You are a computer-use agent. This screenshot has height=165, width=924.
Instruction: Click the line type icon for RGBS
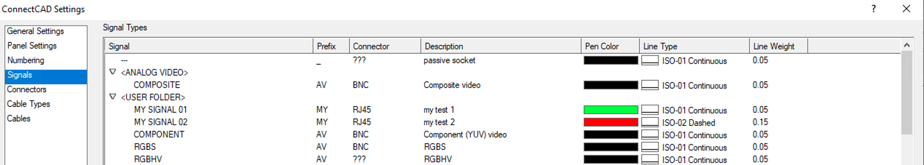650,147
